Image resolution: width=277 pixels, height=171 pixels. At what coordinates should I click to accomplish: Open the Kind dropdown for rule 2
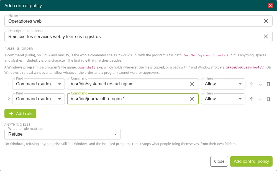(x=39, y=99)
